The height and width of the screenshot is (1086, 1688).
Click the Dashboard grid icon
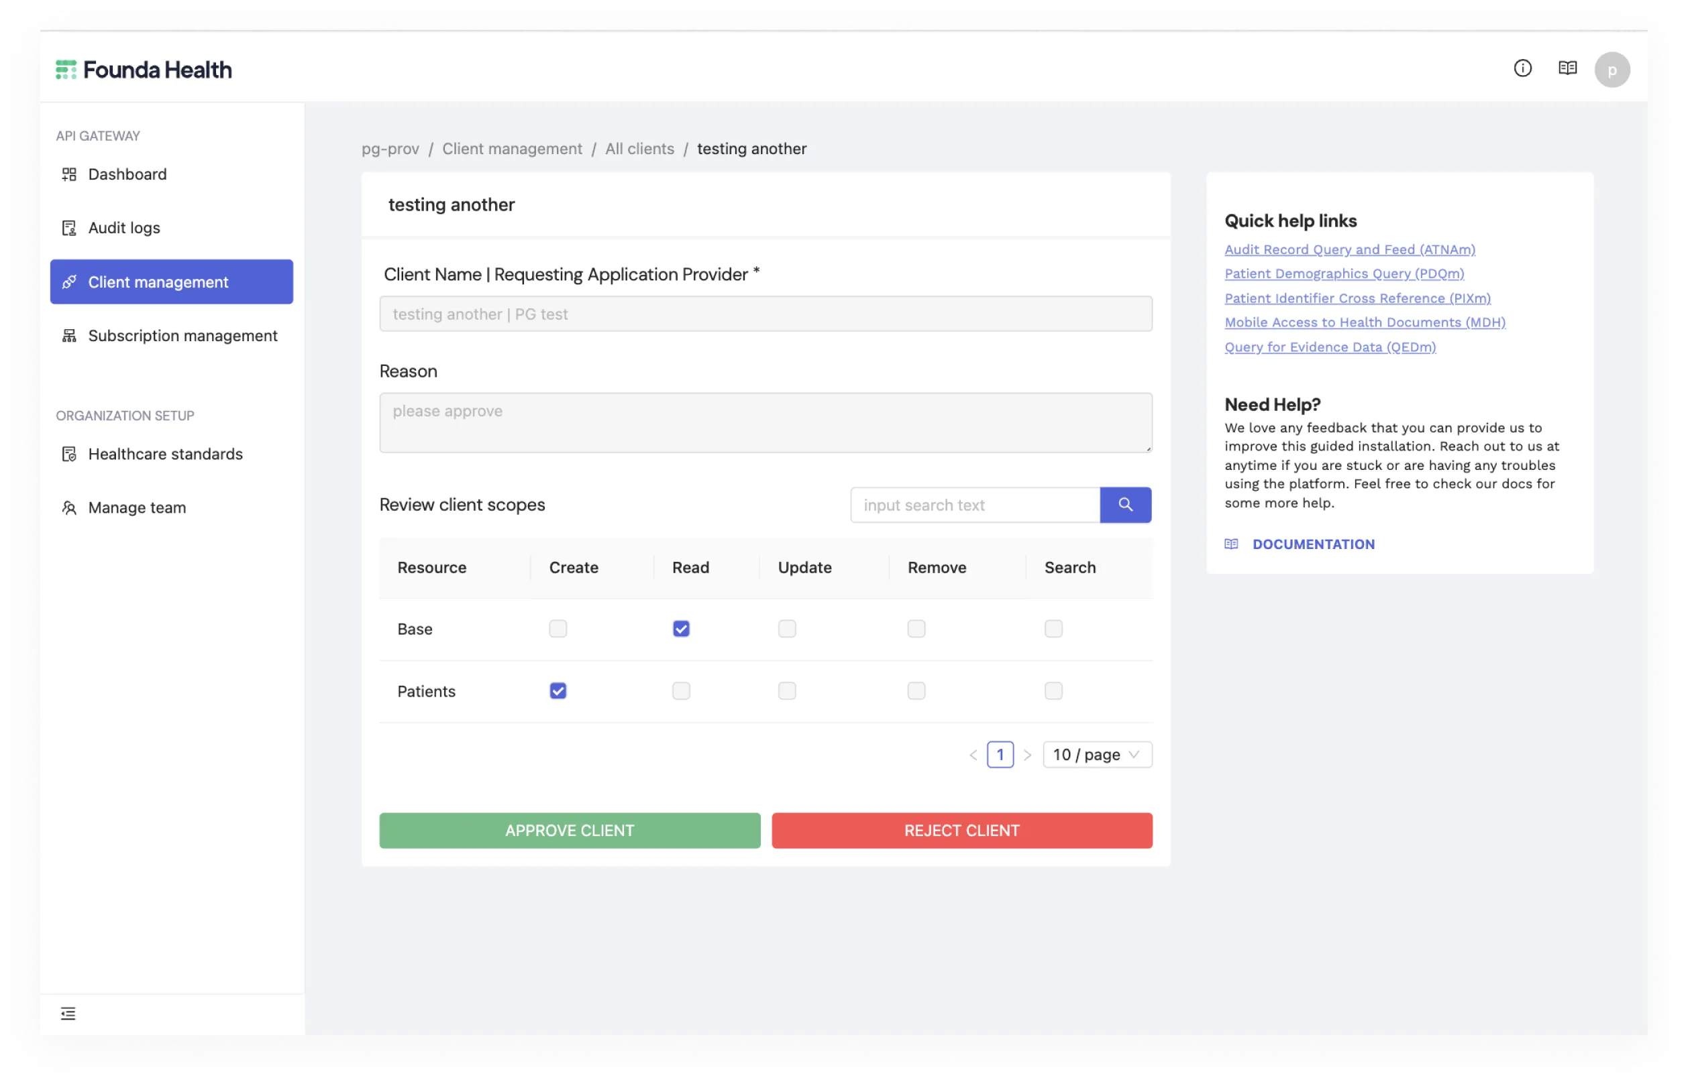pos(69,174)
